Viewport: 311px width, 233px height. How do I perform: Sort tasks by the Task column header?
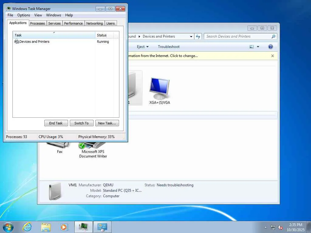(x=54, y=35)
